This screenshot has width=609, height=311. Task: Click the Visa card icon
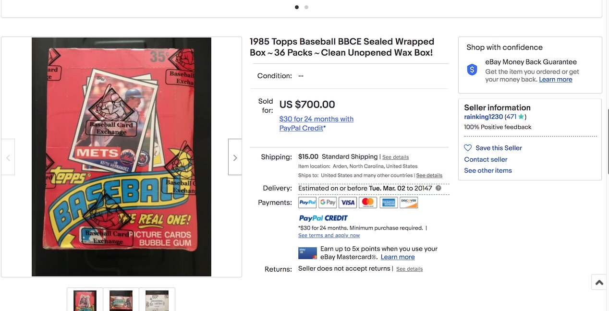click(348, 203)
